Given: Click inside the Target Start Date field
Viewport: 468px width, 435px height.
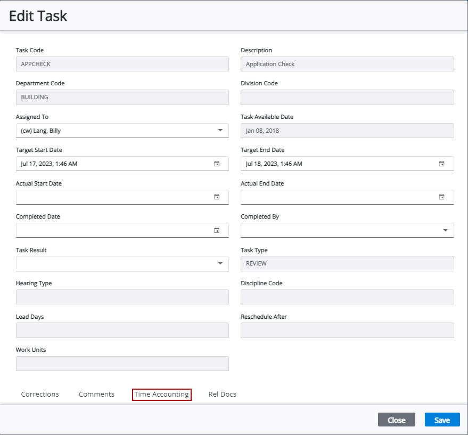Looking at the screenshot, I should (106, 164).
